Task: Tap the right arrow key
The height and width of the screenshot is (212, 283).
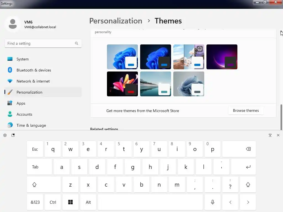Action: 248,202
